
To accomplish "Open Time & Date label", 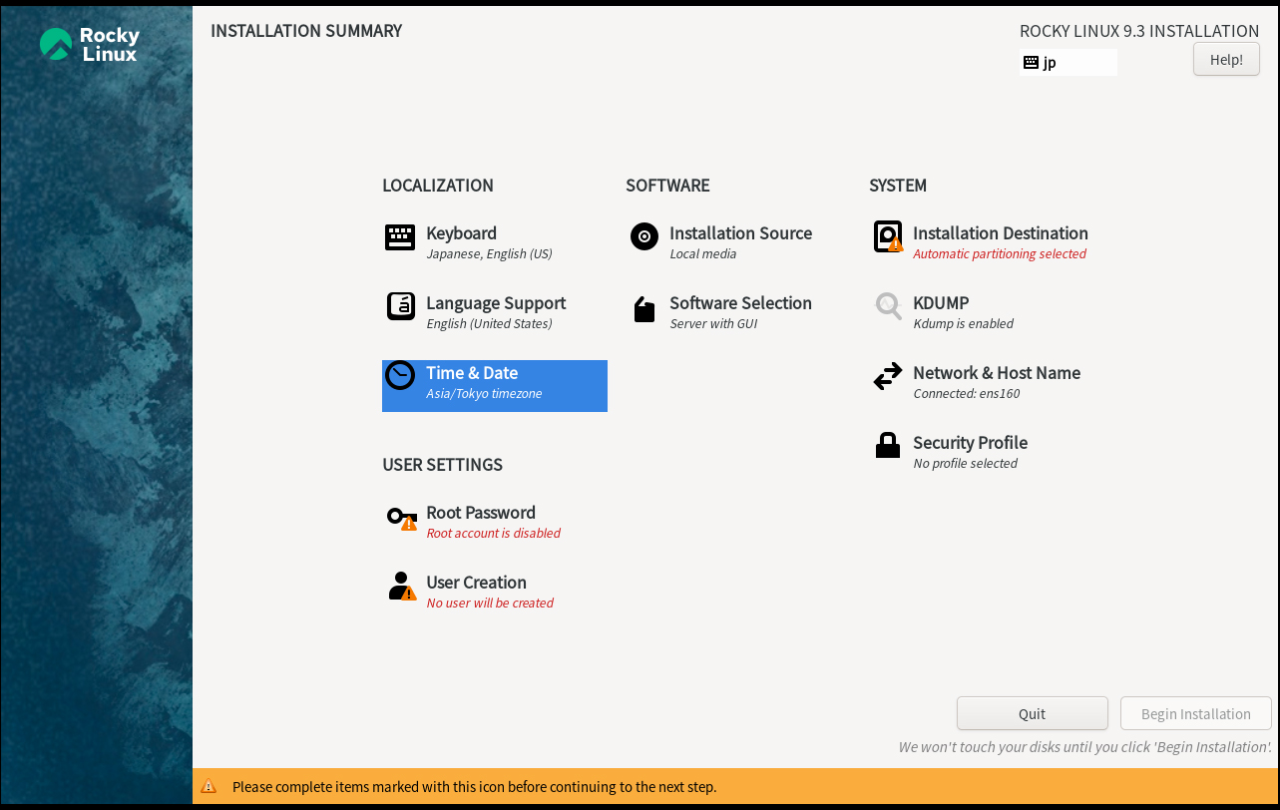I will coord(472,373).
